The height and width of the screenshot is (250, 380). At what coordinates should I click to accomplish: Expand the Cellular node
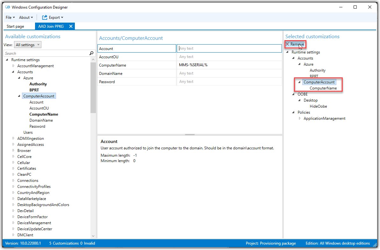[13, 162]
